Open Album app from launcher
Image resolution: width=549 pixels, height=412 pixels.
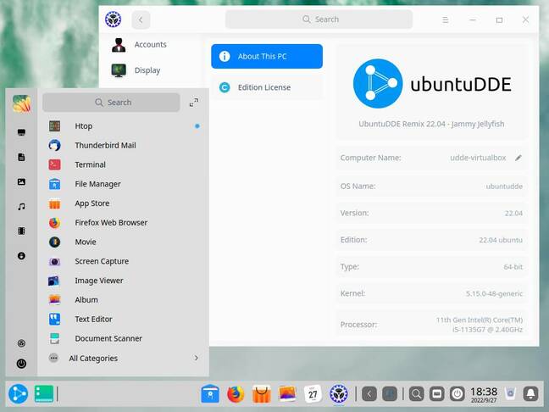click(x=122, y=300)
